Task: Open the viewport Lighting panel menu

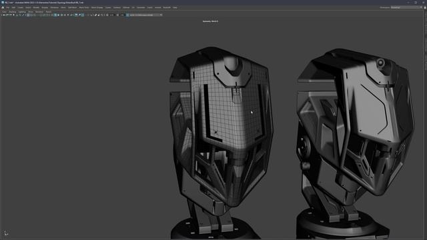Action: click(x=22, y=12)
